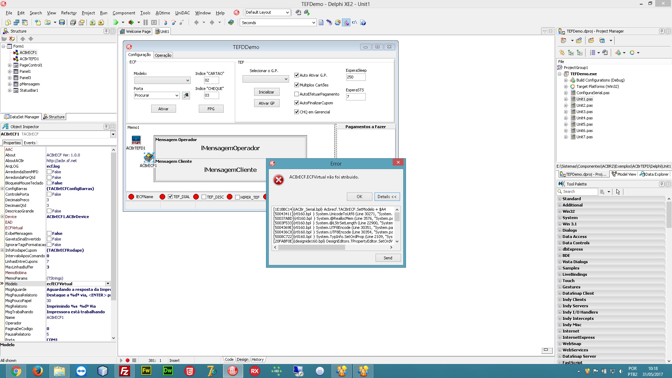The width and height of the screenshot is (672, 378).
Task: Open the UniDAC menu
Action: 182,13
